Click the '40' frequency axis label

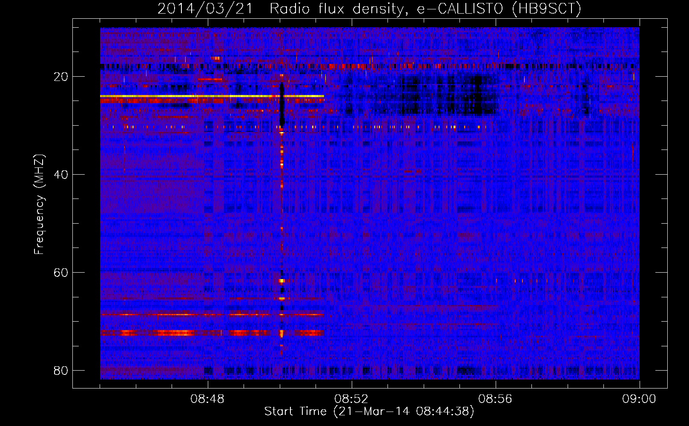pyautogui.click(x=61, y=175)
